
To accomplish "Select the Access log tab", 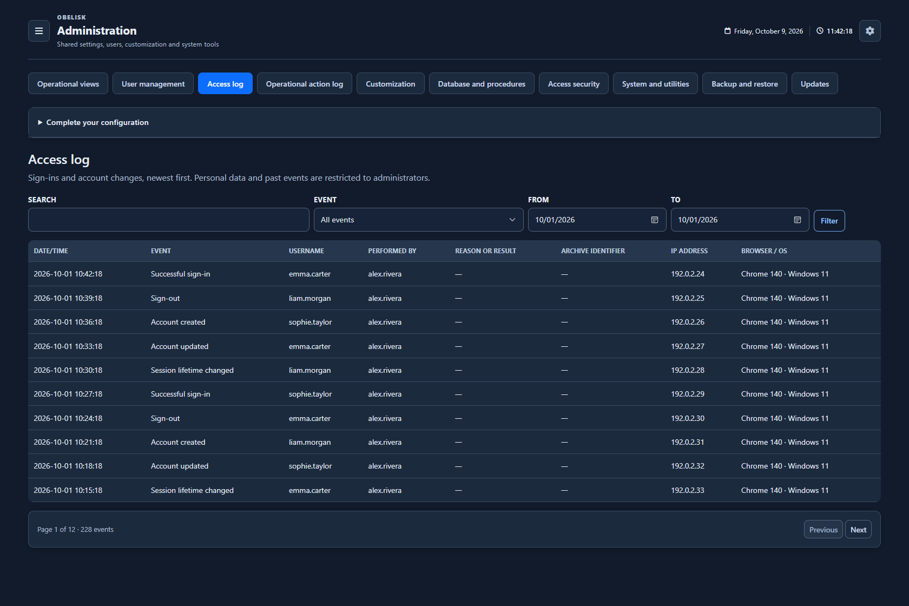I will tap(225, 83).
